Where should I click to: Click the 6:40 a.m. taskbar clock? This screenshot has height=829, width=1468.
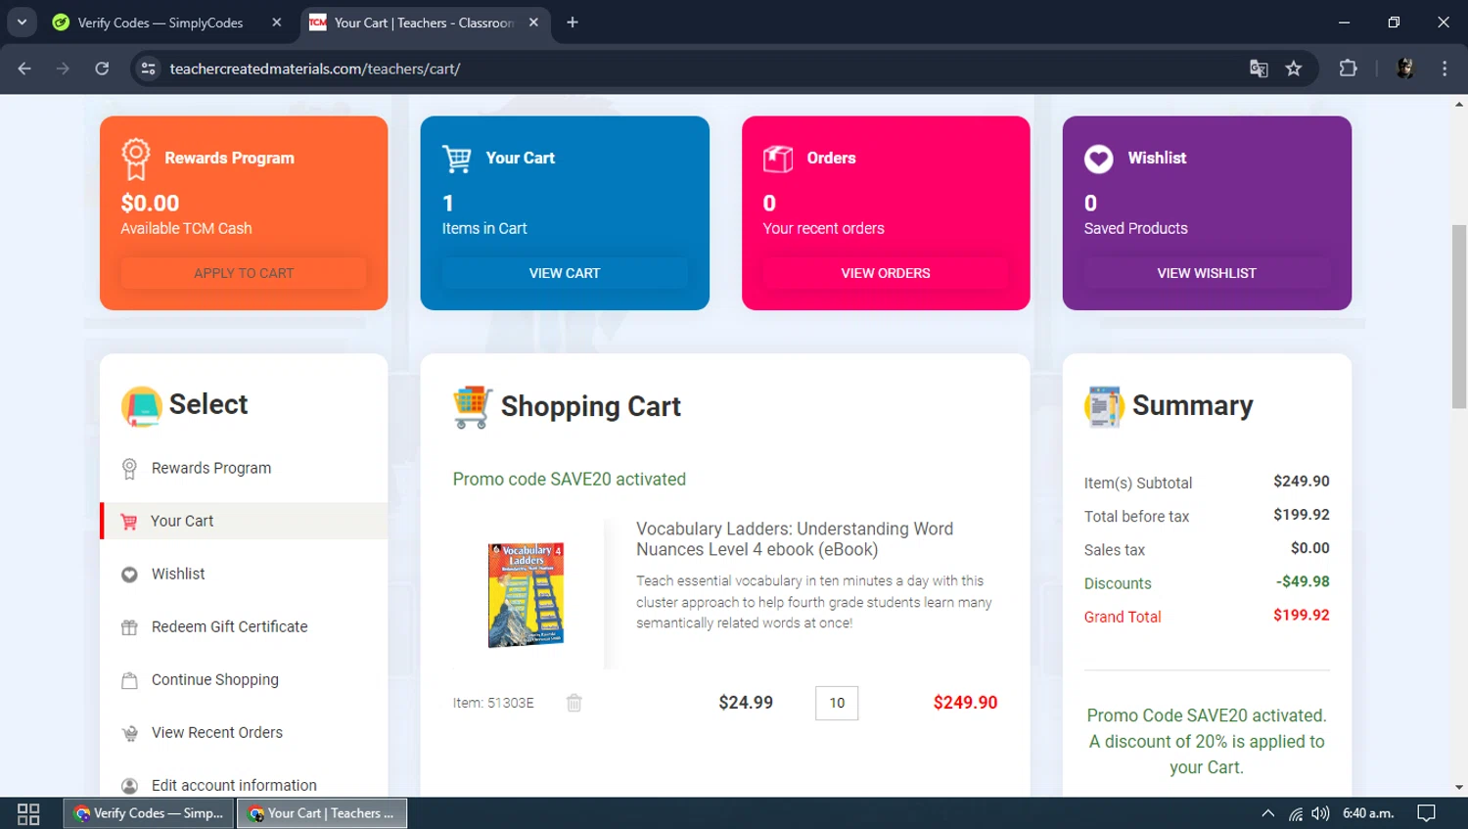[1368, 813]
